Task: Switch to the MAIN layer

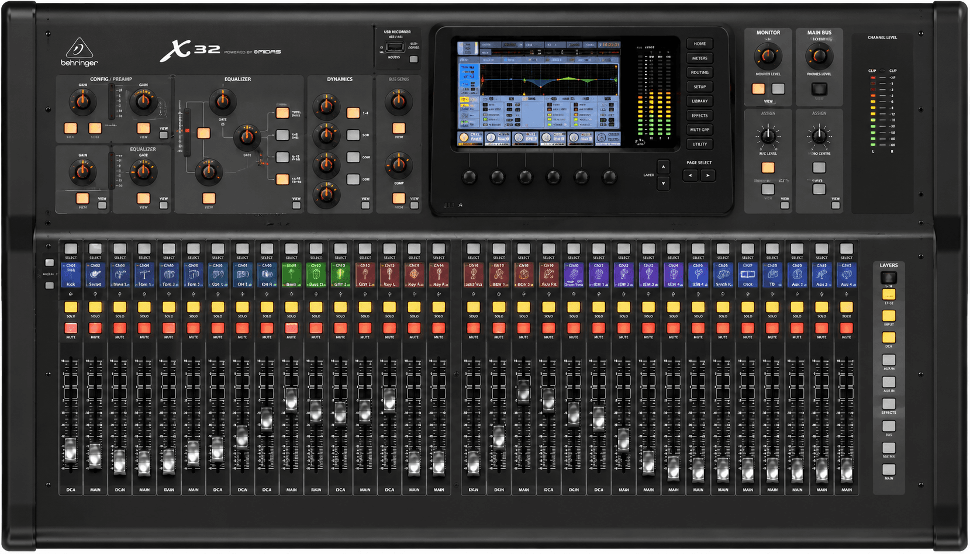Action: (889, 469)
